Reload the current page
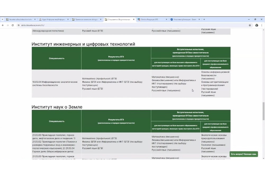Image resolution: width=265 pixels, height=176 pixels. click(x=12, y=25)
